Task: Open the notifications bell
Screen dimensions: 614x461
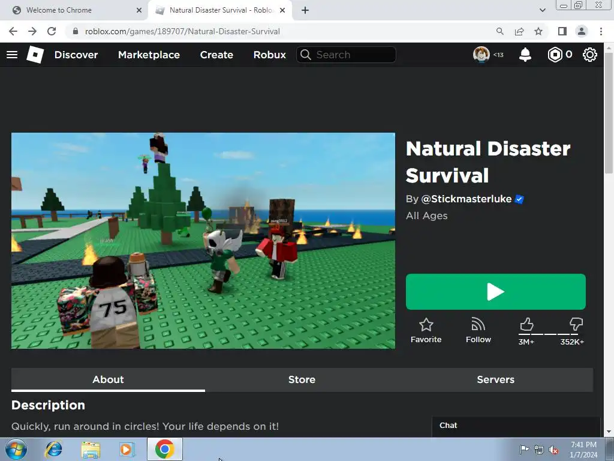Action: pos(525,55)
